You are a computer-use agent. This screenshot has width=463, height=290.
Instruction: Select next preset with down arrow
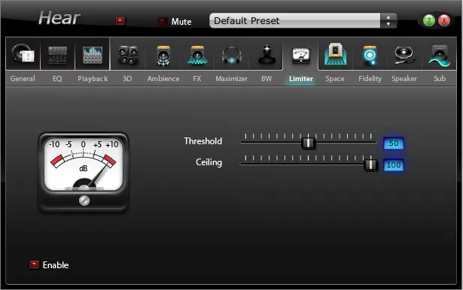[388, 25]
